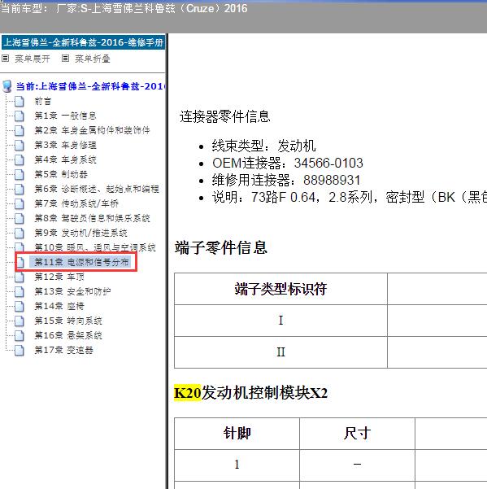Screen dimensions: 487x489
Task: Open 第8章 驾驶员信息和娱乐系统
Action: tap(92, 218)
